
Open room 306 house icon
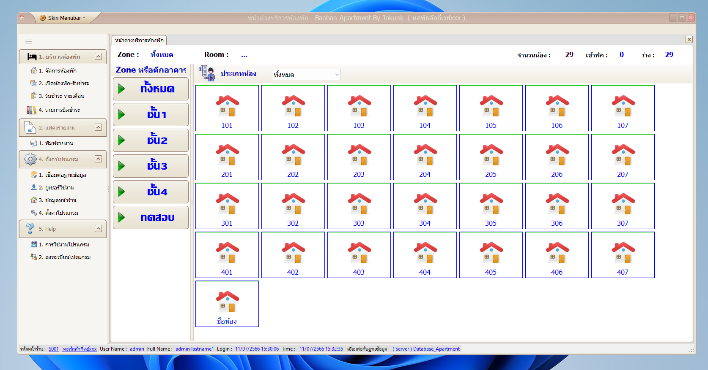[x=557, y=204]
